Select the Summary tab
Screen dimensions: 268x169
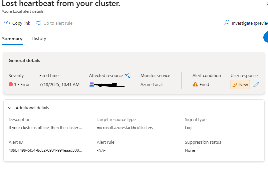coord(12,39)
